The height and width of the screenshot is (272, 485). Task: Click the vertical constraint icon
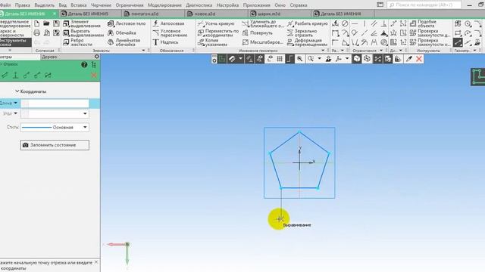pos(365,23)
